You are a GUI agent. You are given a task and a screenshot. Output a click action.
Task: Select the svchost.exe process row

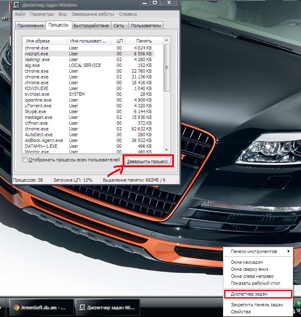(89, 94)
